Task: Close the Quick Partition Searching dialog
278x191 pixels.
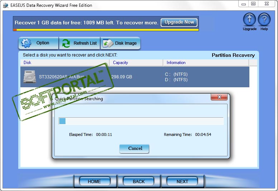Action: tap(219, 97)
